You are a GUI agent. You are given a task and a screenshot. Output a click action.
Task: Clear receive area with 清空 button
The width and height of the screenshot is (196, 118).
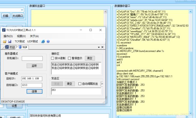pyautogui.click(x=90, y=58)
